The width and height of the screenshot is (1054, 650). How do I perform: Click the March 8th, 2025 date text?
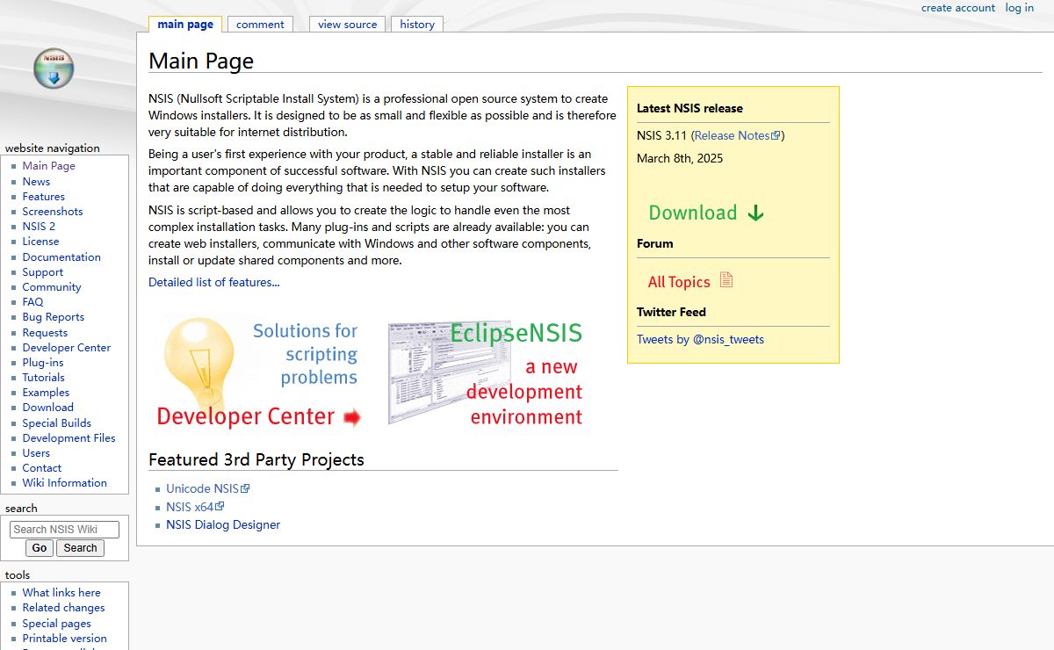pos(680,159)
